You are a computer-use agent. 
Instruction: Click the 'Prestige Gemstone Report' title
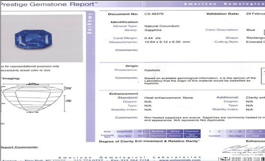[49, 4]
